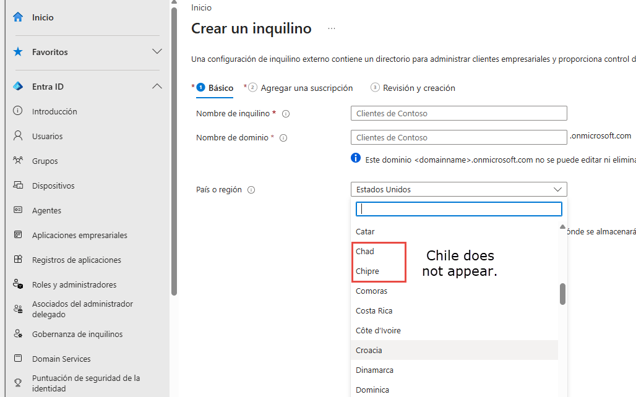Select Dinamarca from country list
This screenshot has height=397, width=636.
pyautogui.click(x=454, y=370)
